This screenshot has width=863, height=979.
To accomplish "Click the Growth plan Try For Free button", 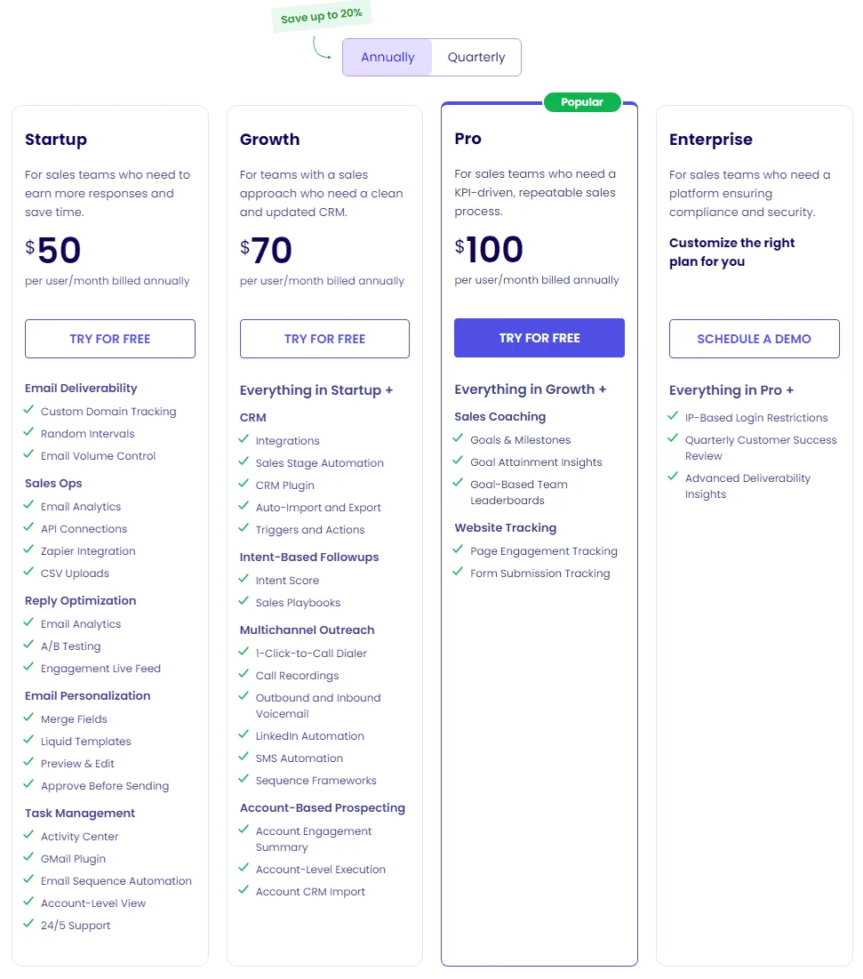I will pyautogui.click(x=324, y=339).
